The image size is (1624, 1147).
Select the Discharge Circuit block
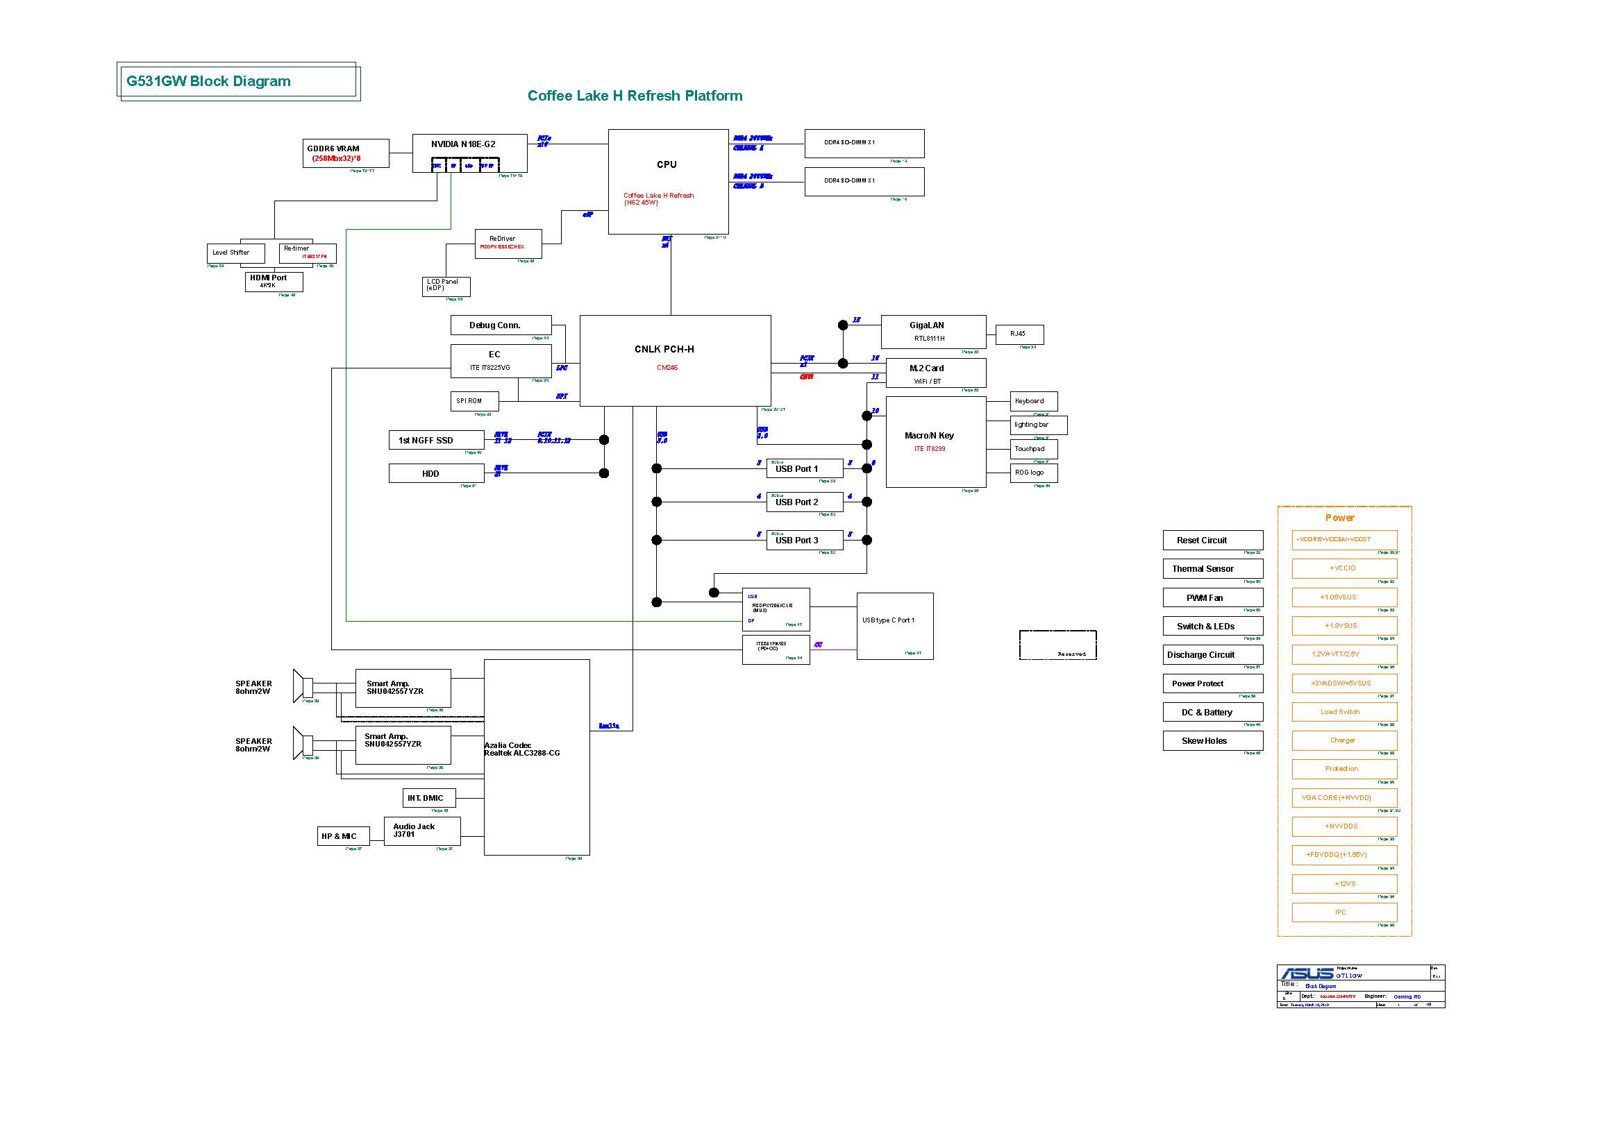point(1212,655)
